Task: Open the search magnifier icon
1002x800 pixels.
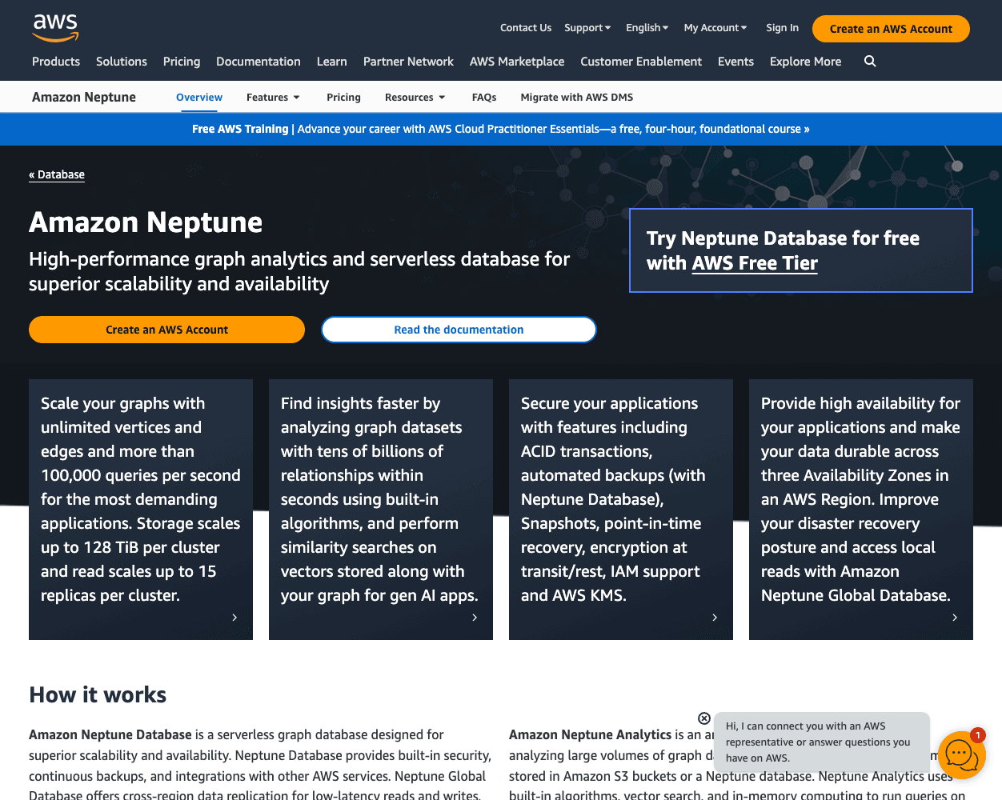Action: (870, 62)
